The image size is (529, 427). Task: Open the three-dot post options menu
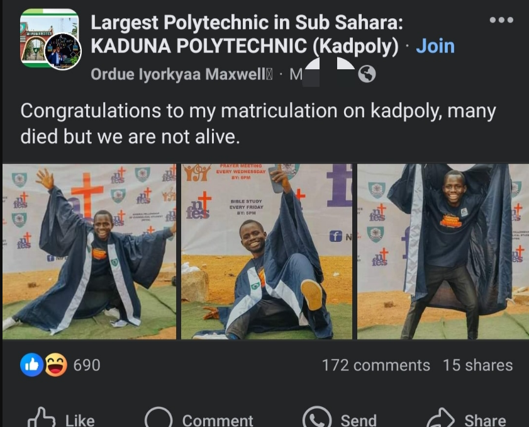(501, 20)
